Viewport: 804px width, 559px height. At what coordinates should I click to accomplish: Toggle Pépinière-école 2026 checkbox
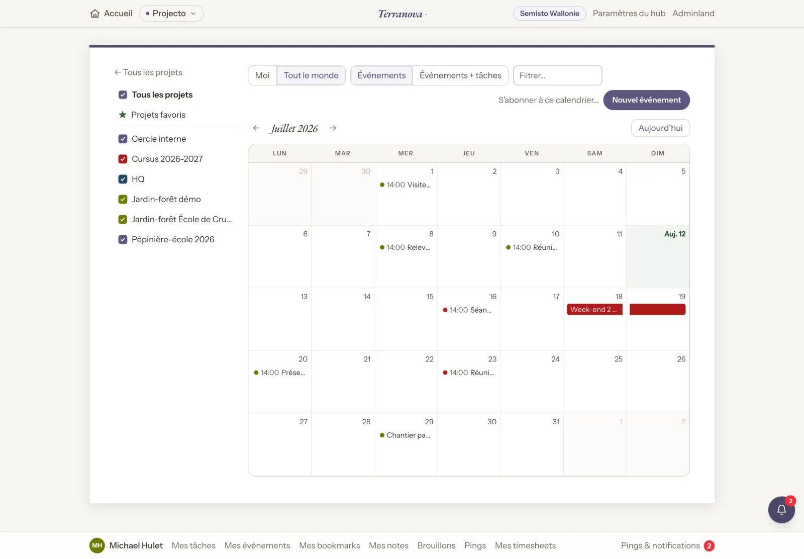pyautogui.click(x=123, y=239)
